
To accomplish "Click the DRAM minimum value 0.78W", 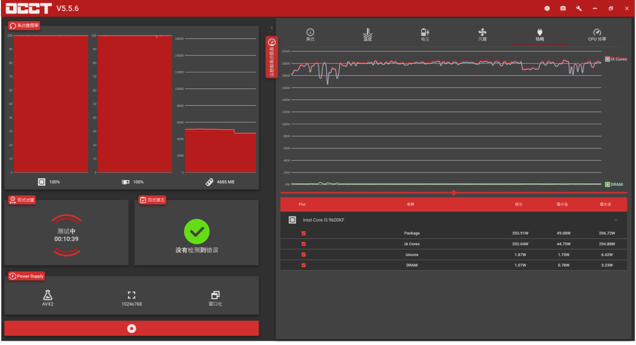I will coord(563,265).
